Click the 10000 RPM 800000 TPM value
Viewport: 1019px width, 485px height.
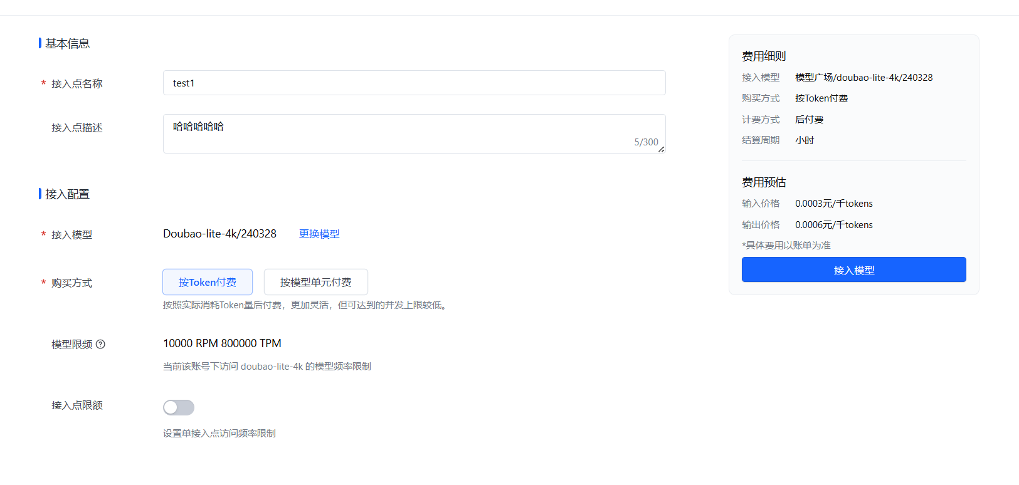pyautogui.click(x=222, y=343)
